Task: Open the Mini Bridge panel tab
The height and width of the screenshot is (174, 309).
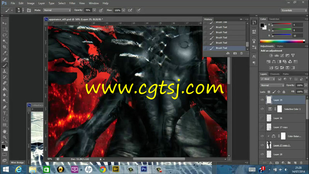Action: pyautogui.click(x=17, y=162)
